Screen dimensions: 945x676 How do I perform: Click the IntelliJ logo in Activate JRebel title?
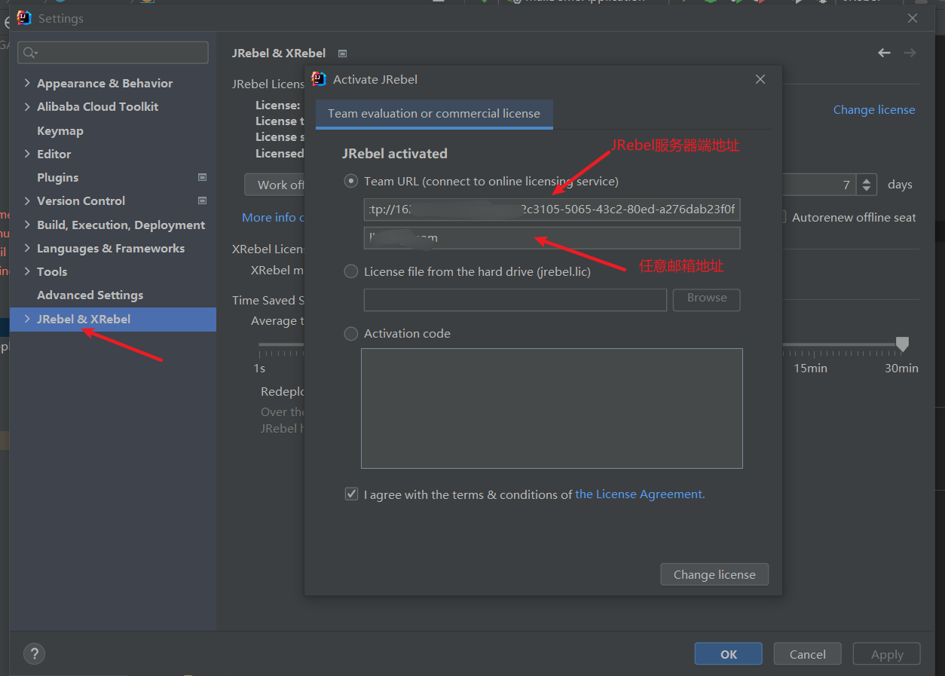point(320,79)
